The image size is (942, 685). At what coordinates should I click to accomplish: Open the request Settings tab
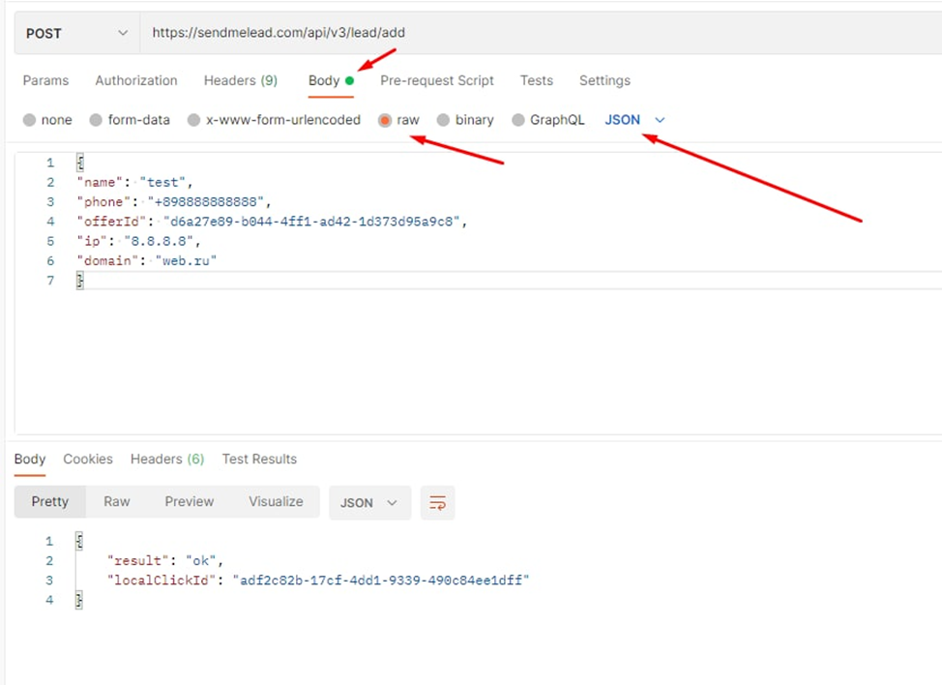point(604,80)
